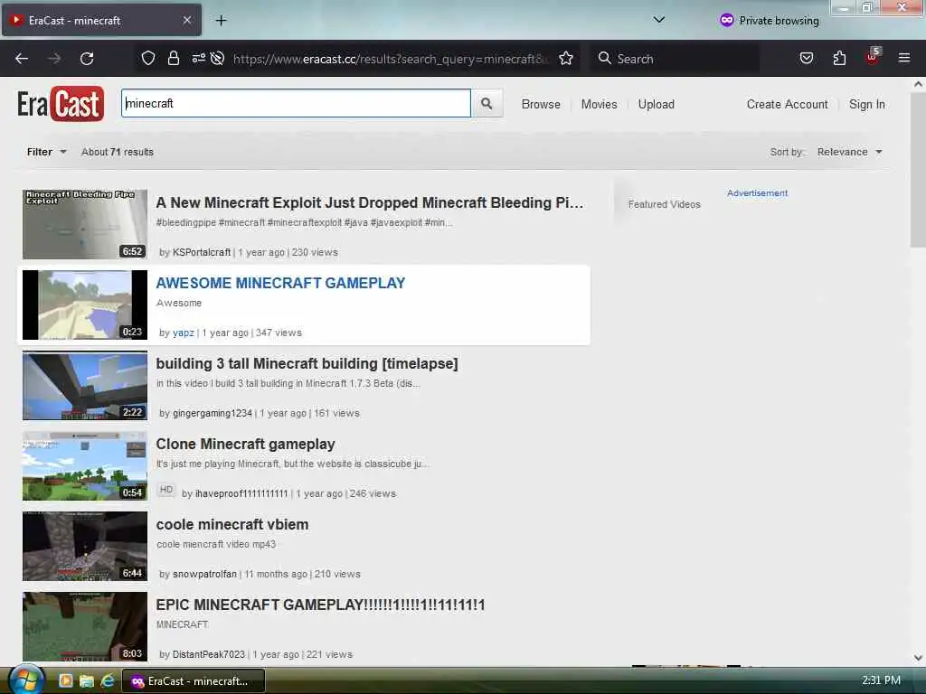Launch Internet Explorer from the taskbar
The height and width of the screenshot is (694, 926).
[x=108, y=681]
